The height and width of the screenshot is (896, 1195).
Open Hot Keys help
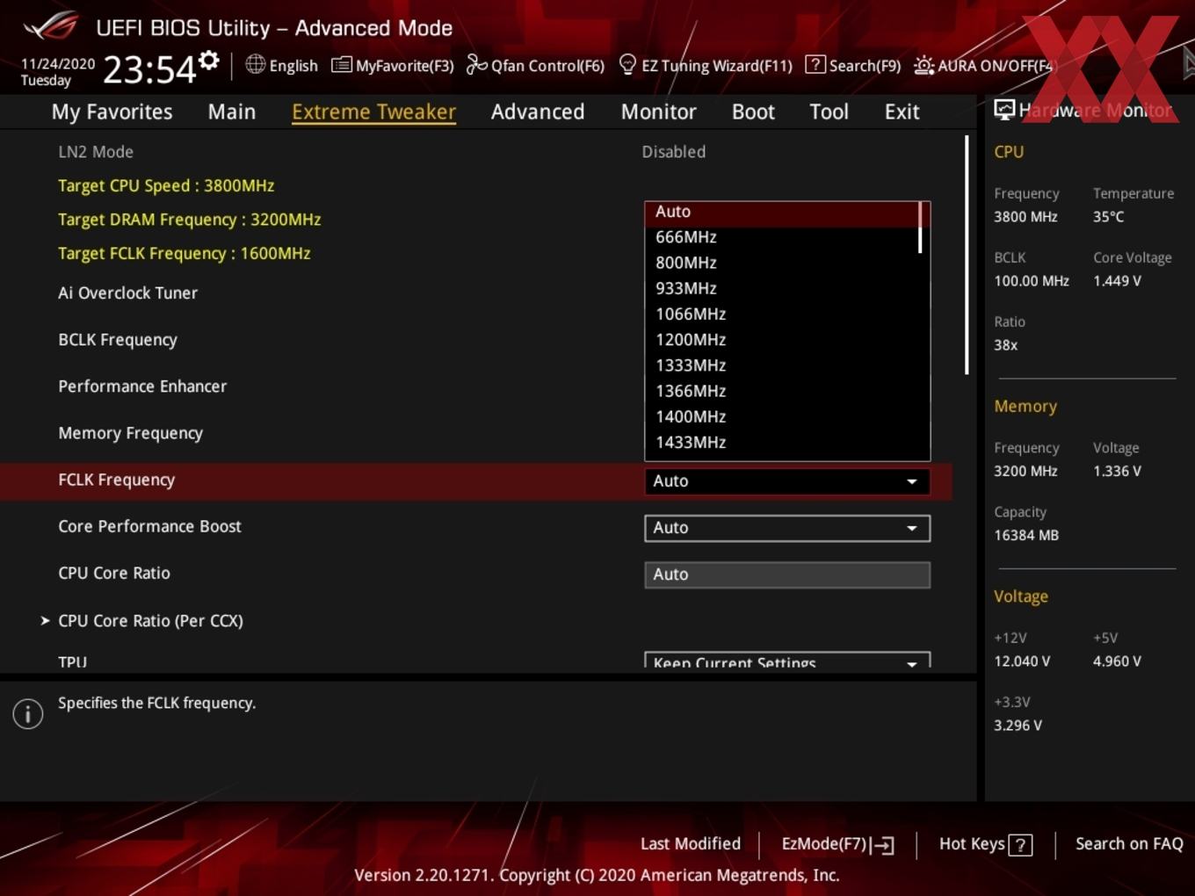[x=985, y=844]
